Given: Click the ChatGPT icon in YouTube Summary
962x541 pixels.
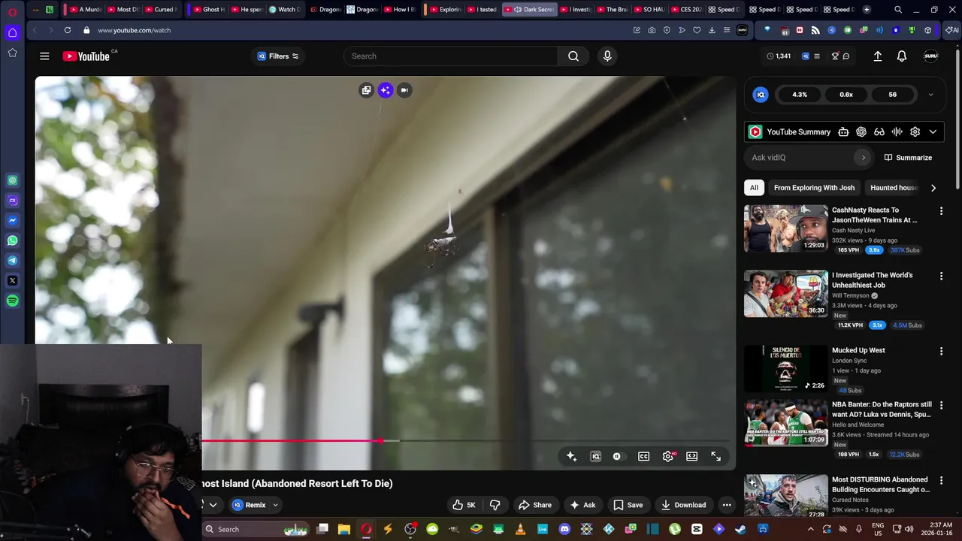Looking at the screenshot, I should coord(861,131).
